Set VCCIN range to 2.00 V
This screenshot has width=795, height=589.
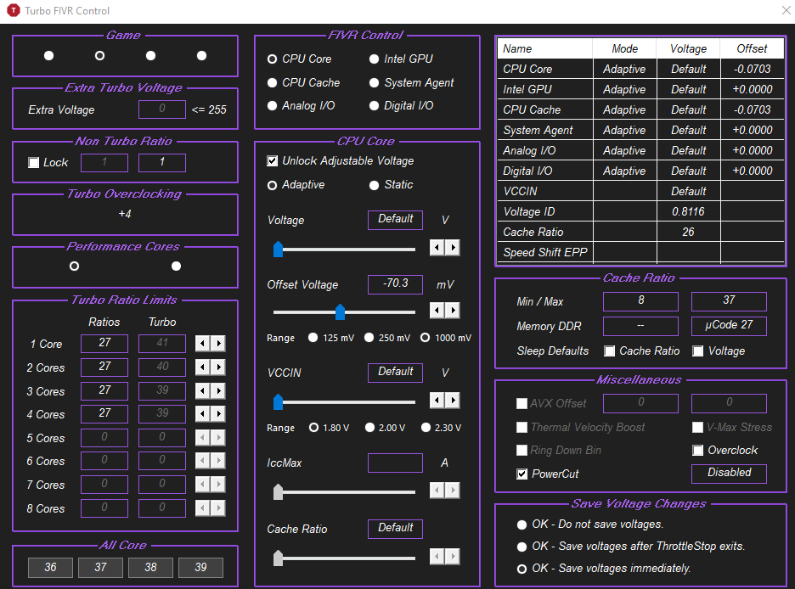386,428
